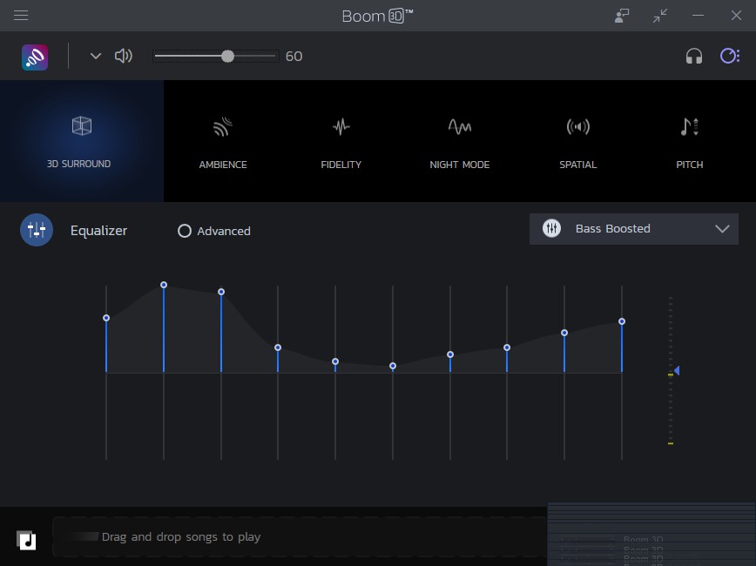The width and height of the screenshot is (756, 566).
Task: Click the preset sliders icon beside Bass Boosted
Action: click(x=551, y=228)
